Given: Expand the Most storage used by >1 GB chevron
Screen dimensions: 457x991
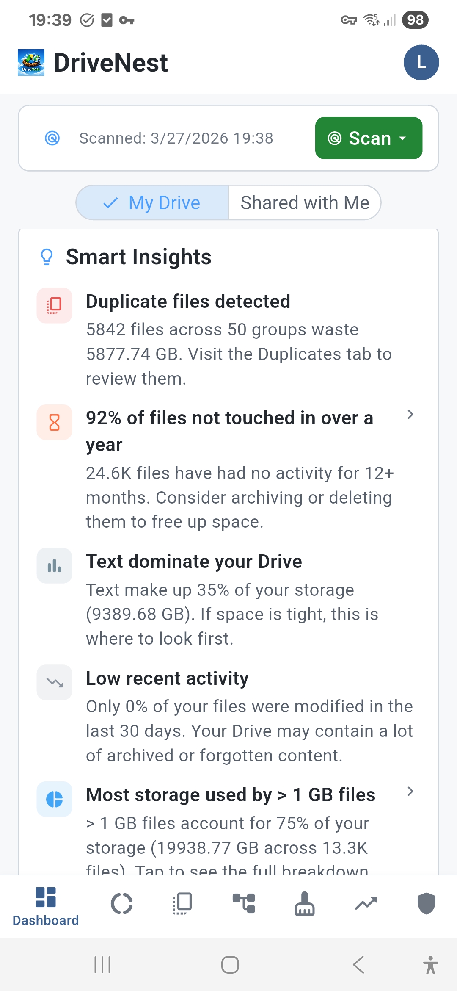Looking at the screenshot, I should pyautogui.click(x=410, y=792).
